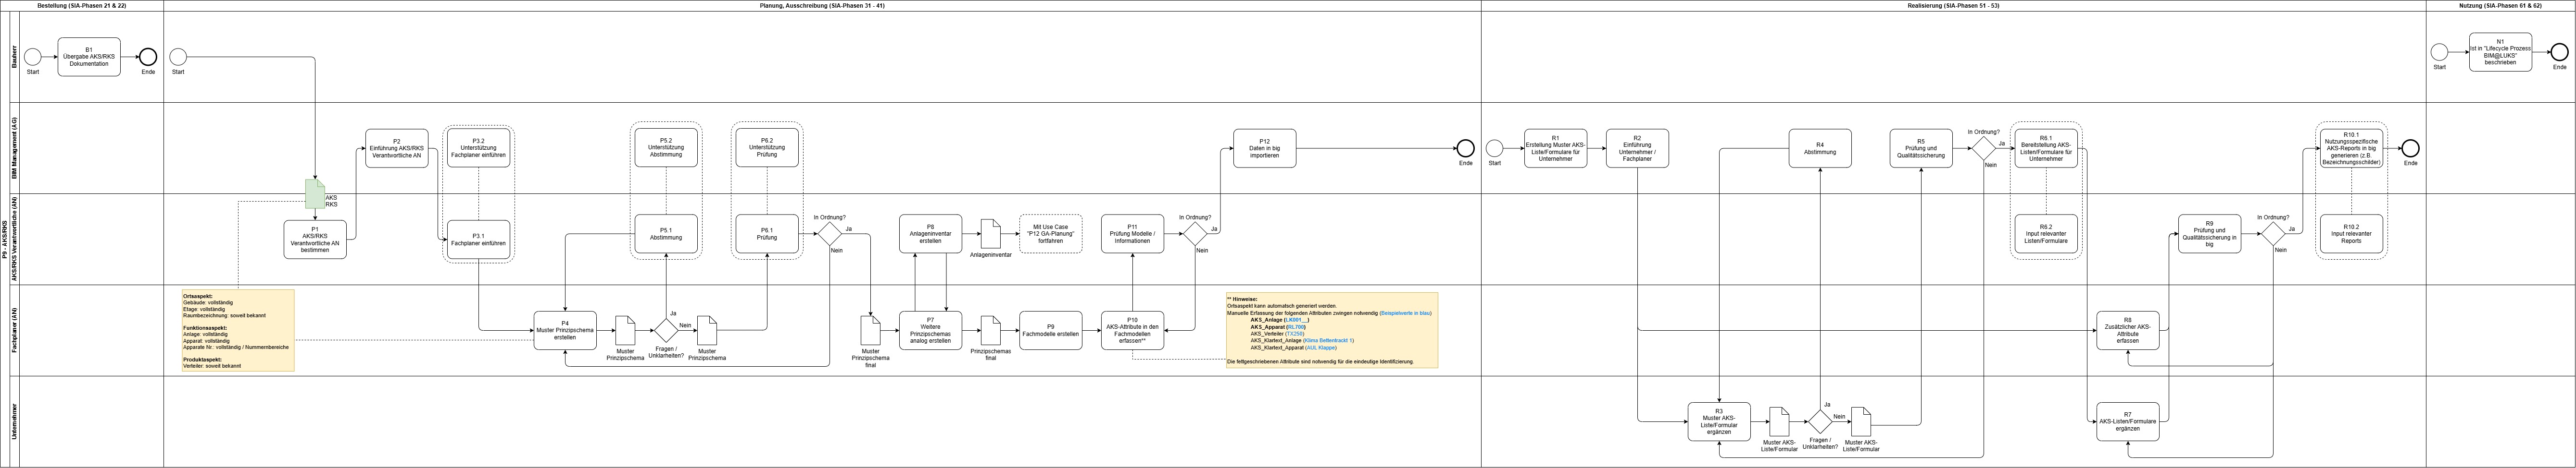This screenshot has height=468, width=2576.
Task: Click the 'Planung, Ausschreibung (SIA-Phasen 31 - 41)' header
Action: [822, 6]
